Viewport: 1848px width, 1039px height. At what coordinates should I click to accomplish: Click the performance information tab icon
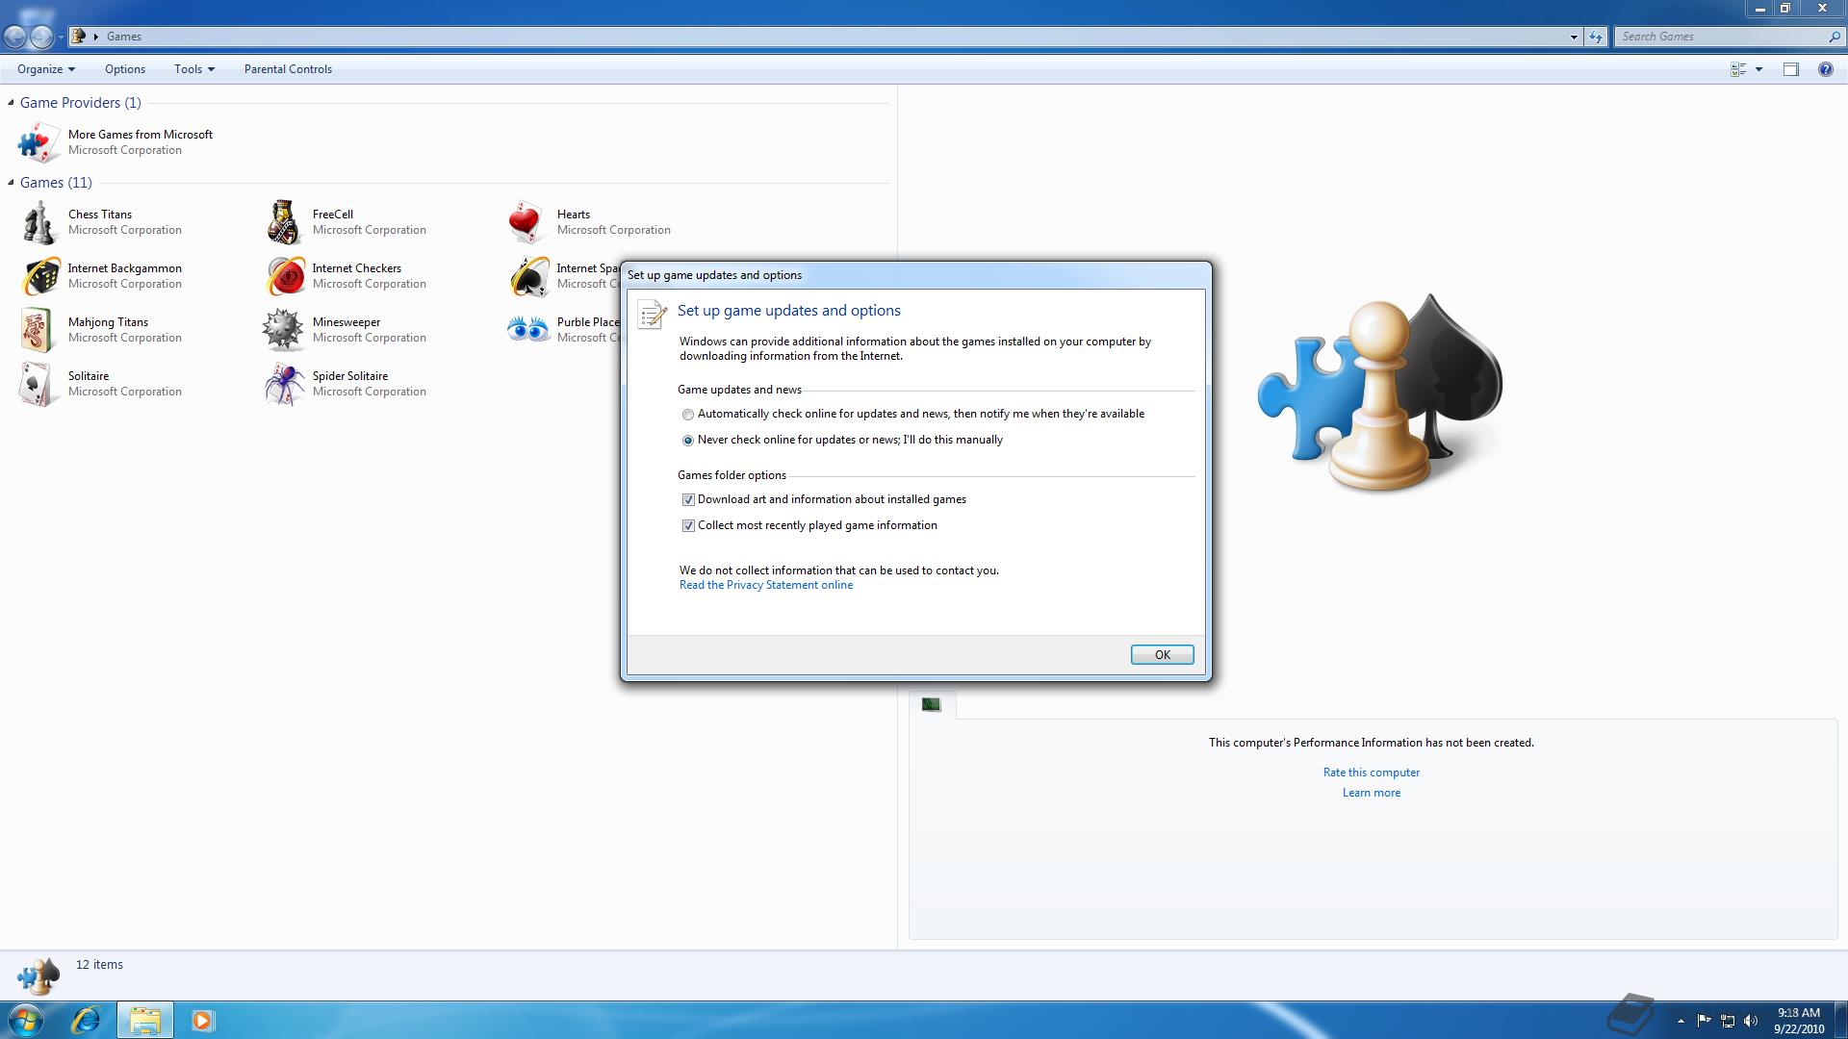(931, 704)
